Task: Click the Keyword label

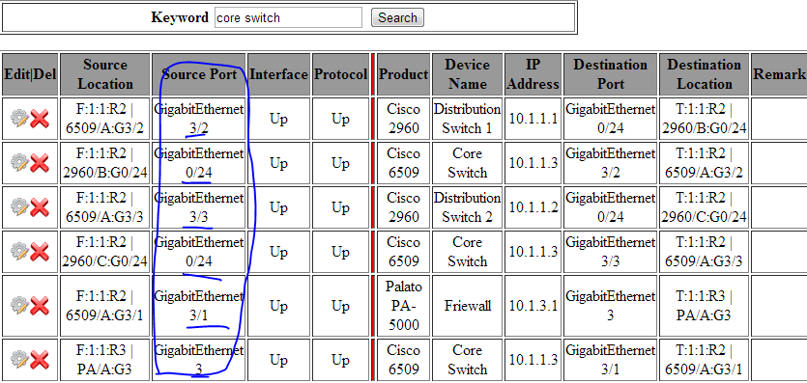Action: 180,17
